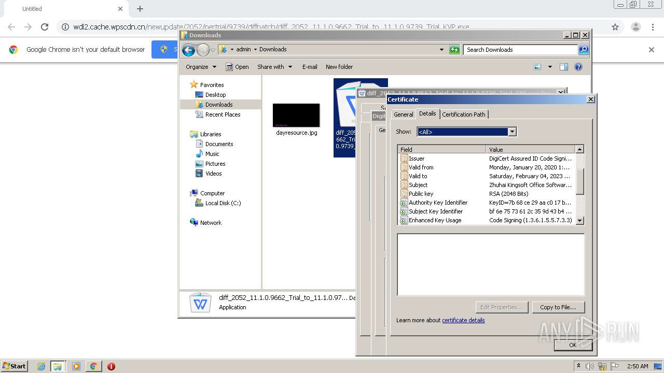Image resolution: width=664 pixels, height=373 pixels.
Task: Click the field list scroll-down arrow
Action: pos(580,220)
